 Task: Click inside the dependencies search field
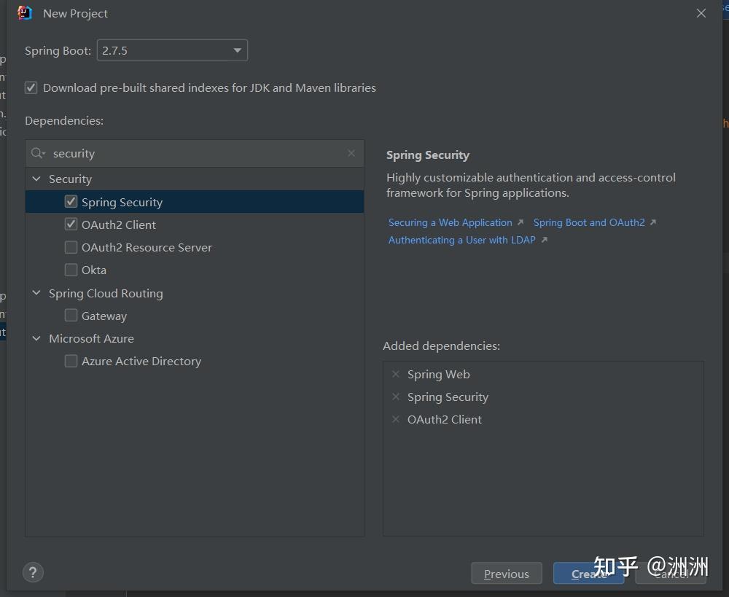[195, 153]
